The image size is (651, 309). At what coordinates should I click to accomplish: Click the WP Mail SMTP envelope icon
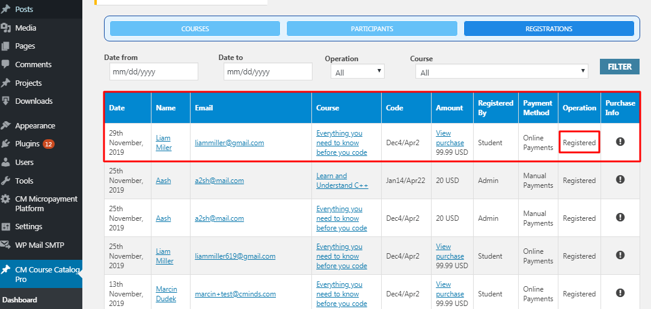click(x=6, y=245)
